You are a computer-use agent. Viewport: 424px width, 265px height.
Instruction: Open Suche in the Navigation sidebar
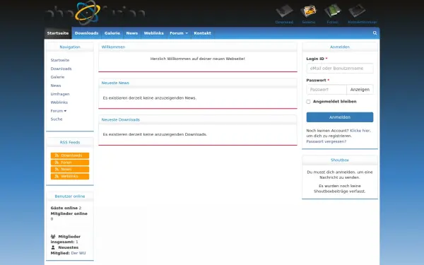(x=57, y=119)
